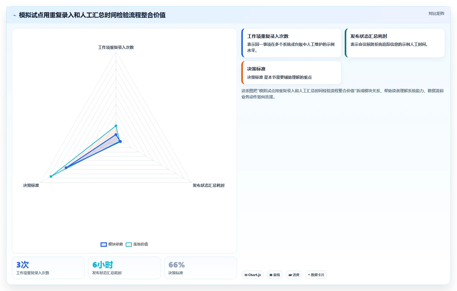Click blue 模块依赖 point on 决策标准 axis

click(x=66, y=168)
